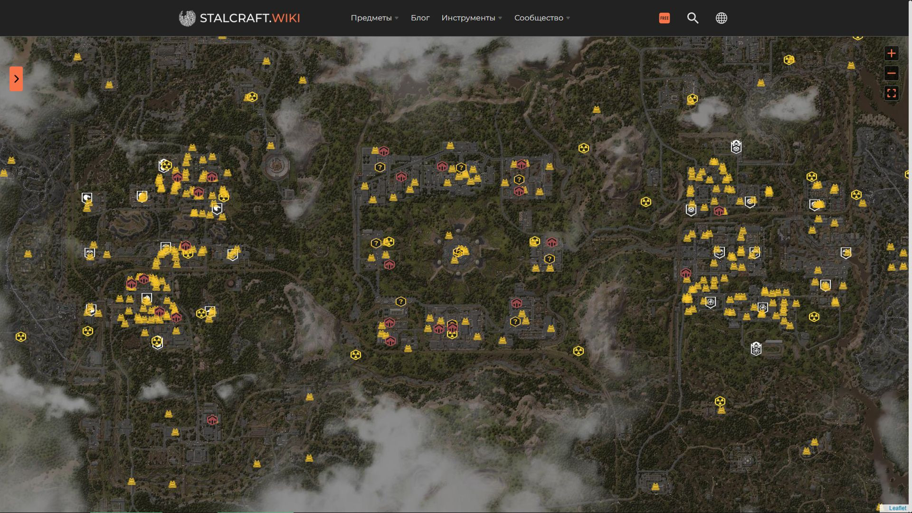Select the stash marker in the top-left map corner
The image size is (912, 513).
[x=77, y=57]
